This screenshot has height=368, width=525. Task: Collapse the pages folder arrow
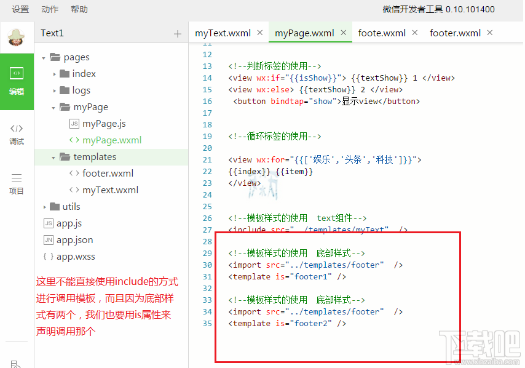[44, 58]
